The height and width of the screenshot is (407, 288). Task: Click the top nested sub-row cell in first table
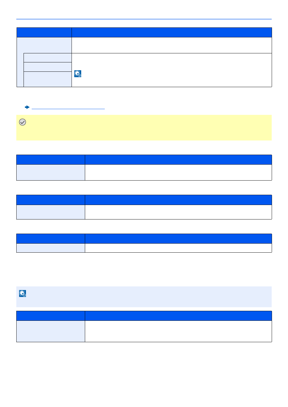[48, 58]
